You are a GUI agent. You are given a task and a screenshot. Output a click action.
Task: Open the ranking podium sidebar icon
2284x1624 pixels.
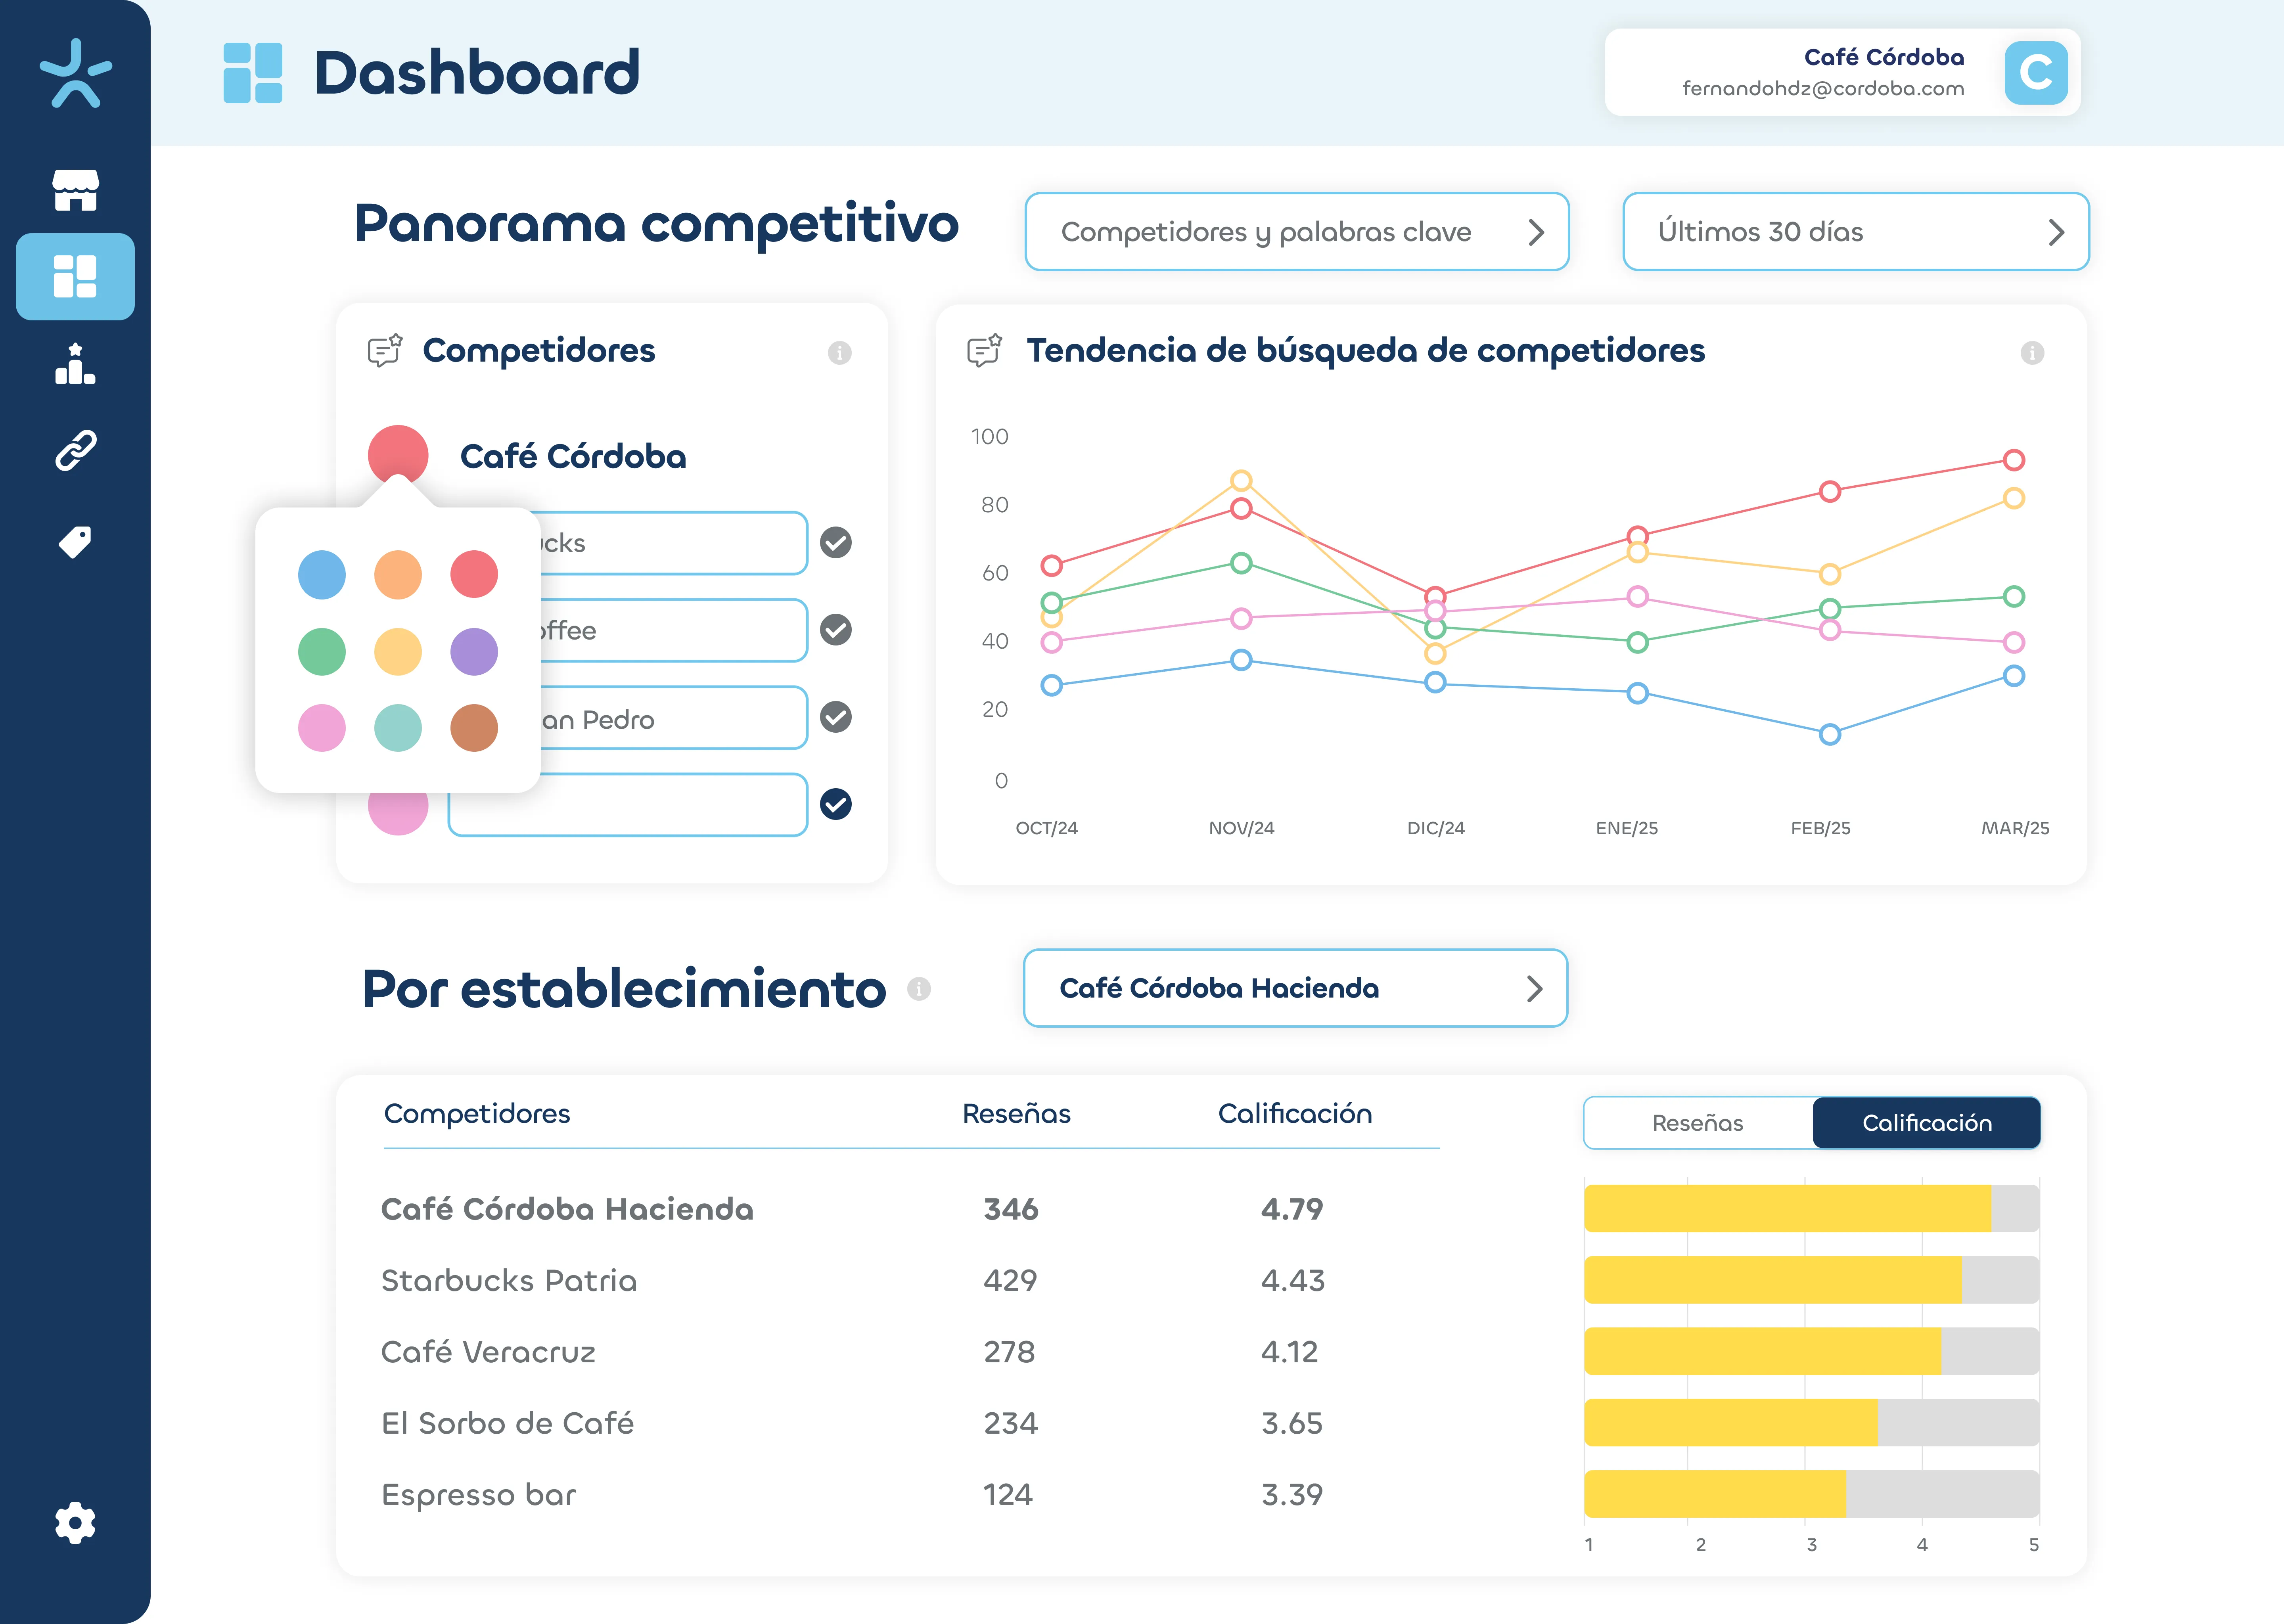[75, 364]
